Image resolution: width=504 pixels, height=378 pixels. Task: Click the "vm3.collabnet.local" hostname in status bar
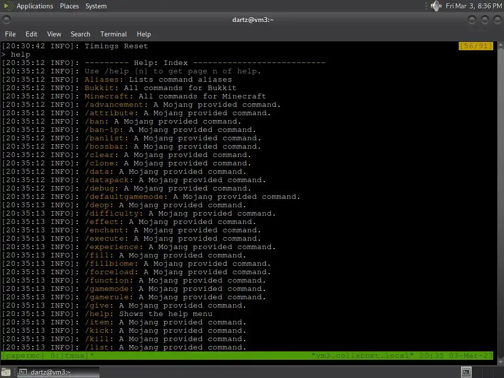[x=362, y=355]
